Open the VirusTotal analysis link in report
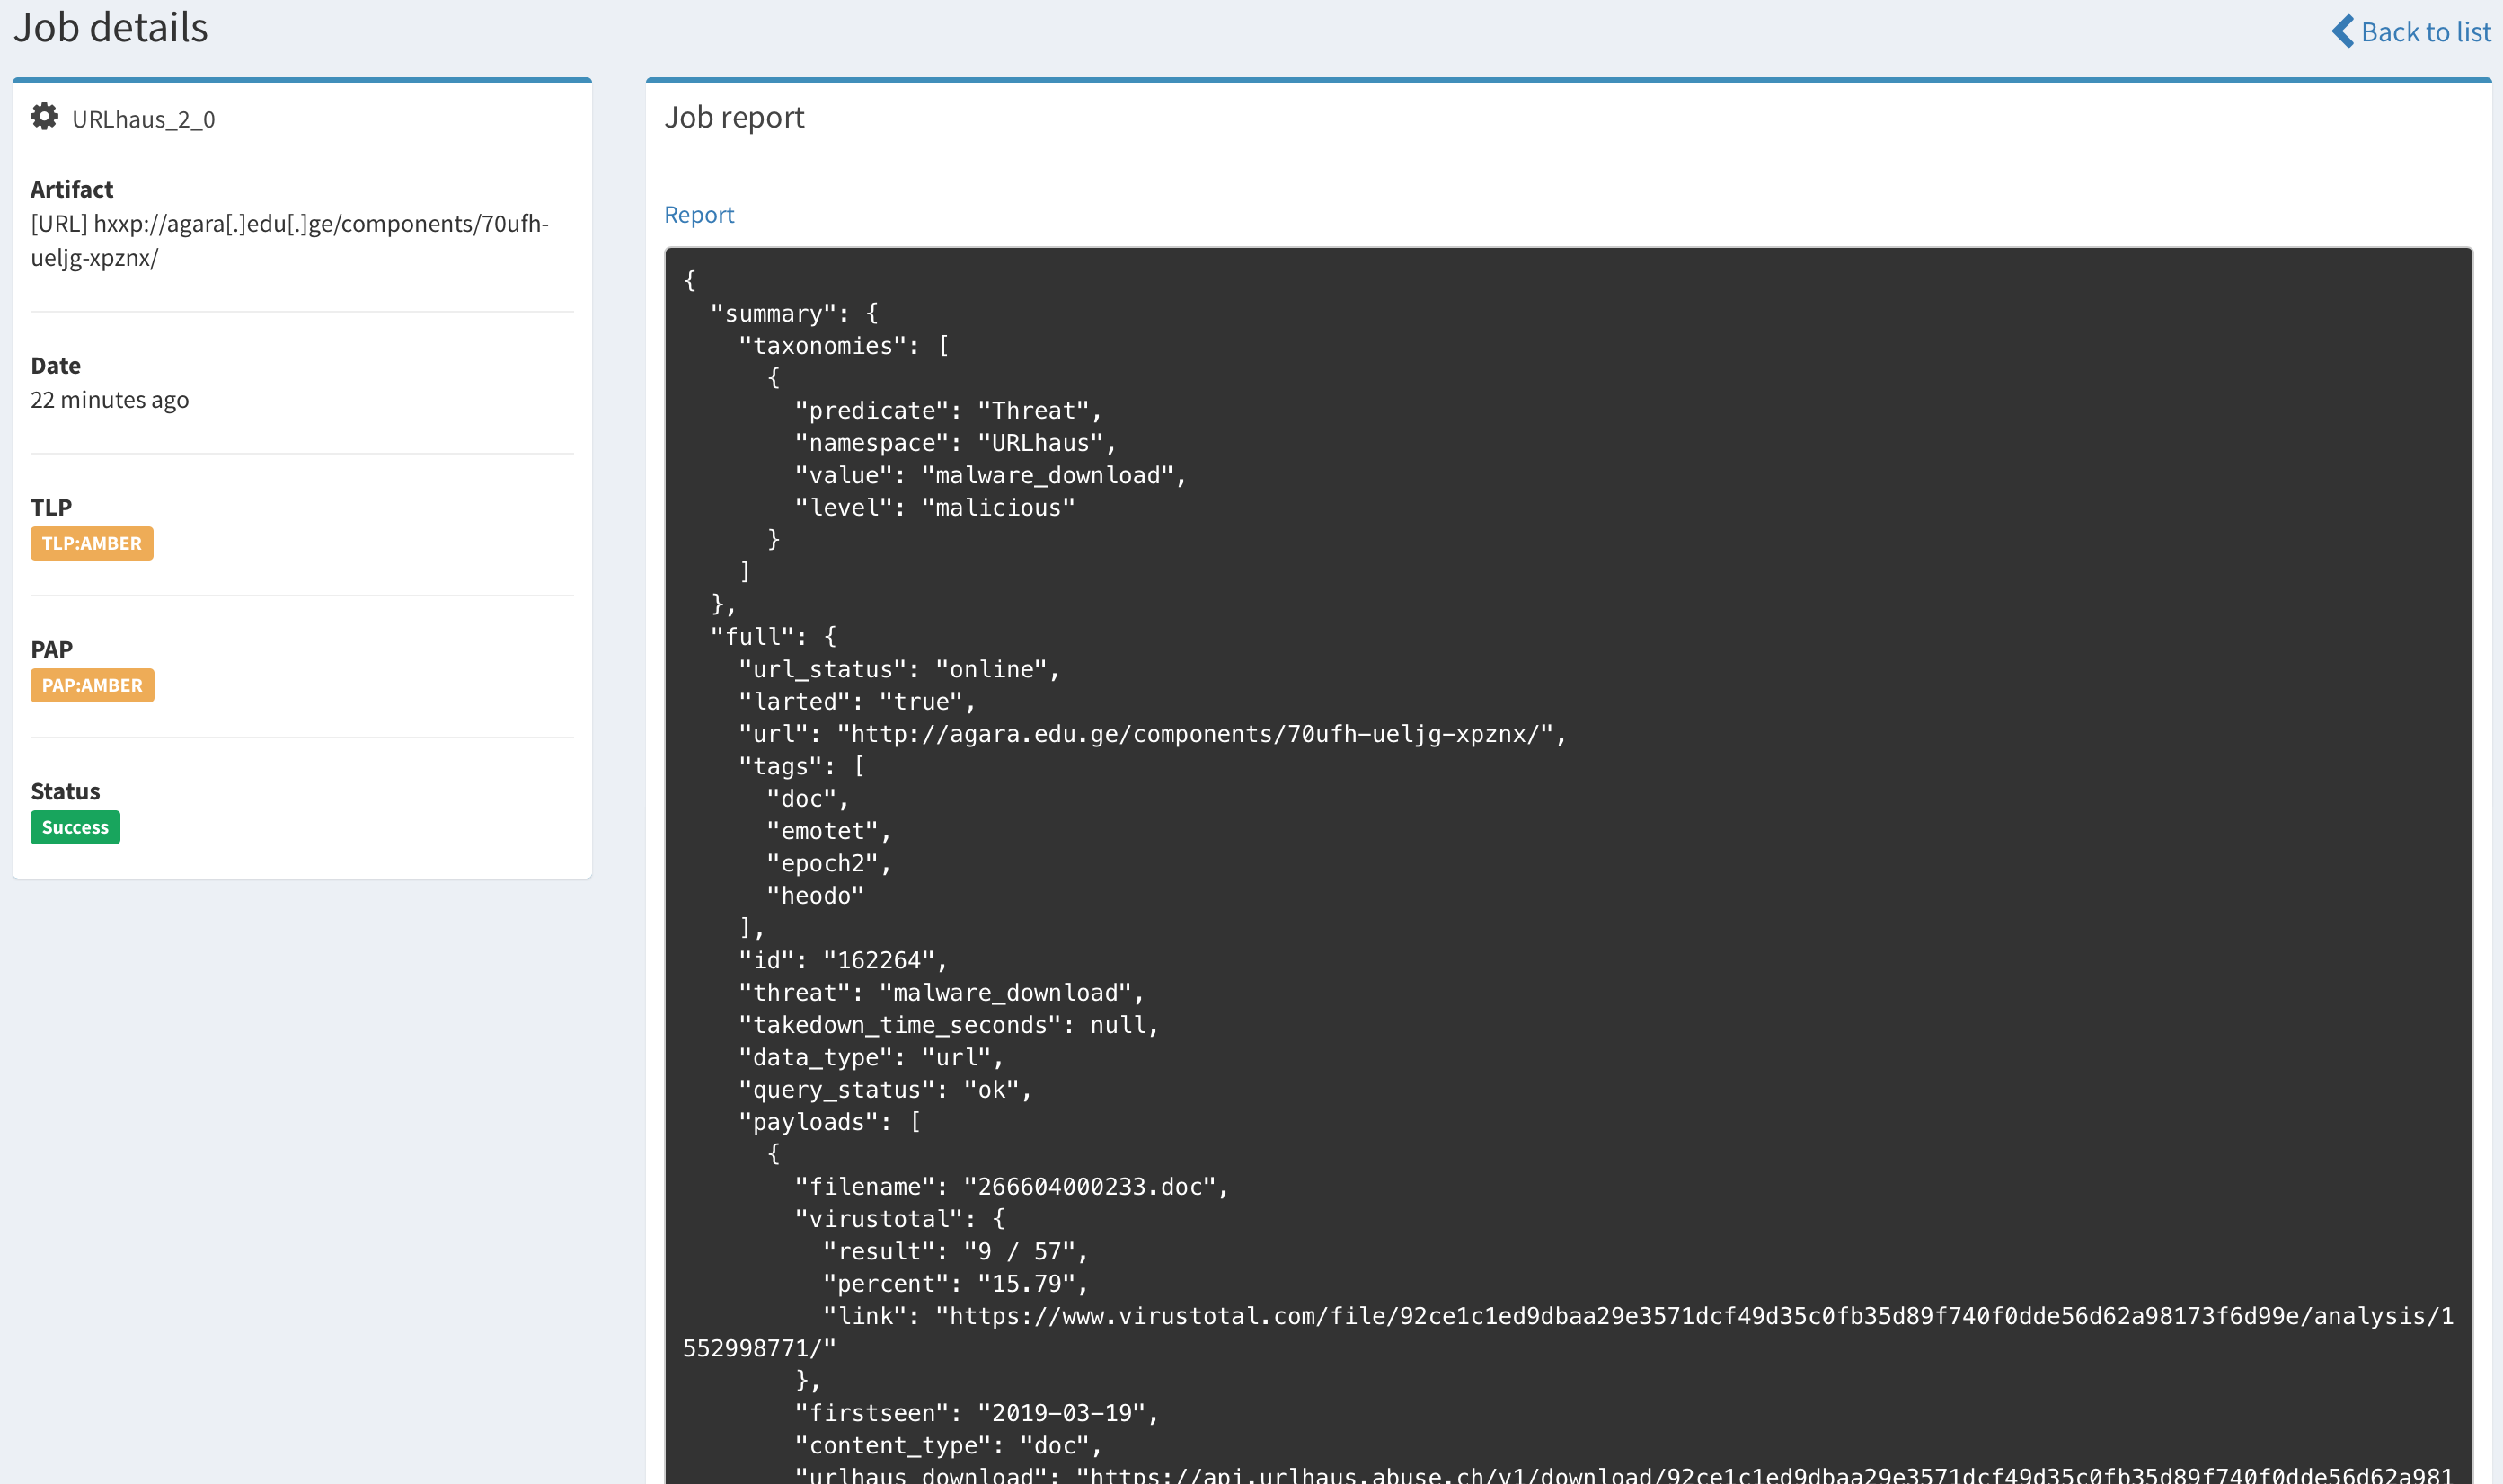Image resolution: width=2503 pixels, height=1484 pixels. tap(1600, 1315)
